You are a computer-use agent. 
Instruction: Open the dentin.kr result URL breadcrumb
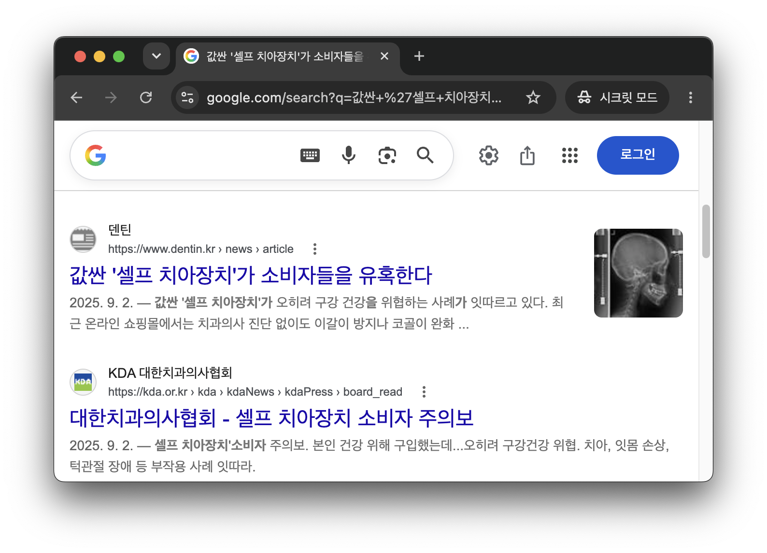coord(201,249)
